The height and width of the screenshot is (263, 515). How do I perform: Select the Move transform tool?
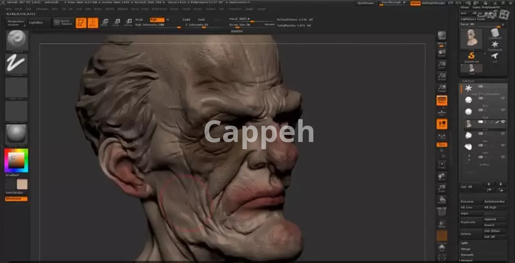105,22
